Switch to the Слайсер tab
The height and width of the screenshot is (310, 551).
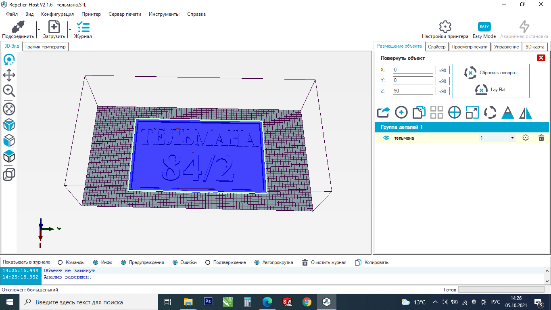coord(436,47)
